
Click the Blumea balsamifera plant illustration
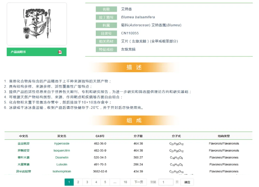pyautogui.click(x=36, y=24)
